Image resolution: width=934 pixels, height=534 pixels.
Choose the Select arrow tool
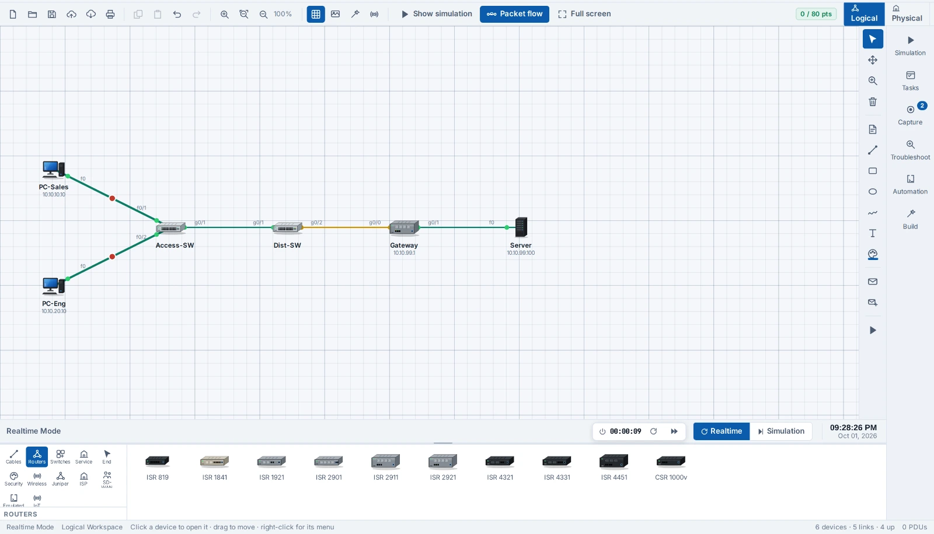(x=873, y=39)
